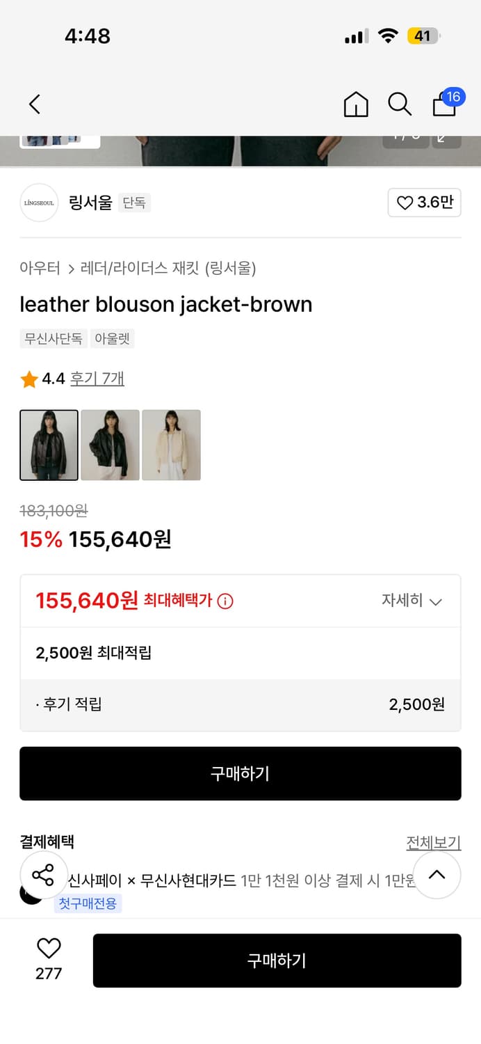Open the 아우터 category breadcrumb
Image resolution: width=481 pixels, height=1044 pixels.
(x=40, y=268)
